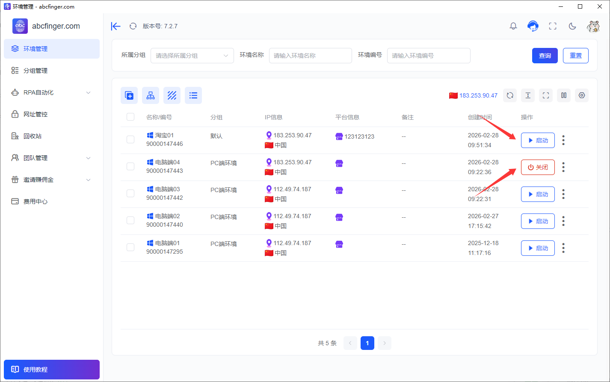Viewport: 610px width, 382px height.
Task: Click the 创建时间 column header
Action: [480, 117]
